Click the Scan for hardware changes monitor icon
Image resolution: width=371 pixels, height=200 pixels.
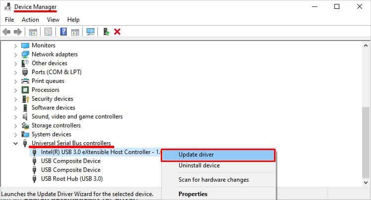(x=91, y=32)
